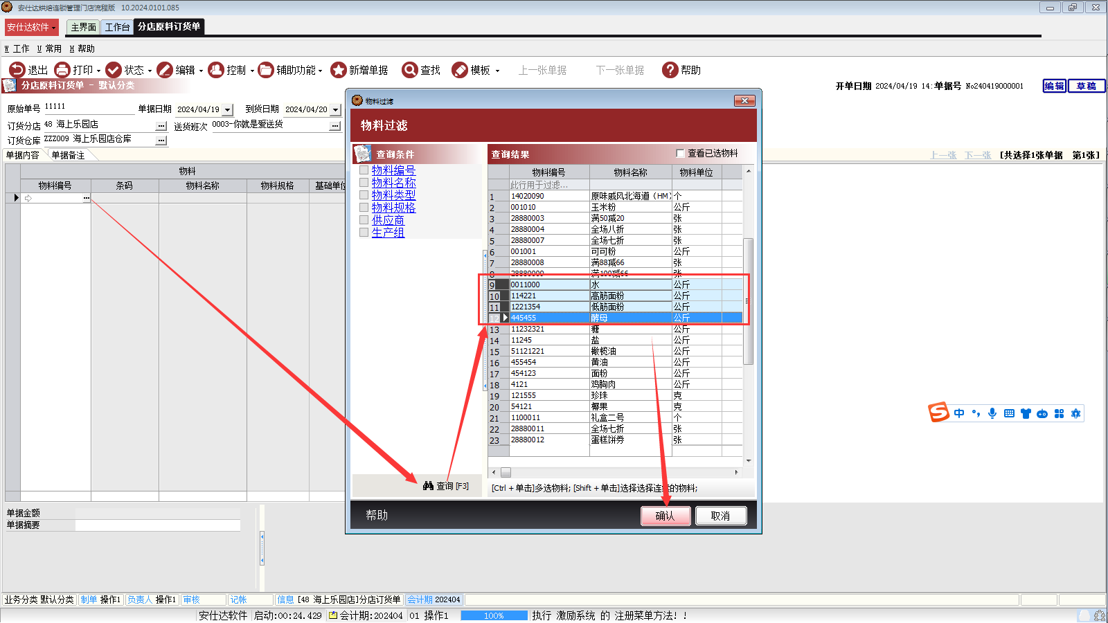
Task: Click the 物料名称 column header in results
Action: [x=630, y=172]
